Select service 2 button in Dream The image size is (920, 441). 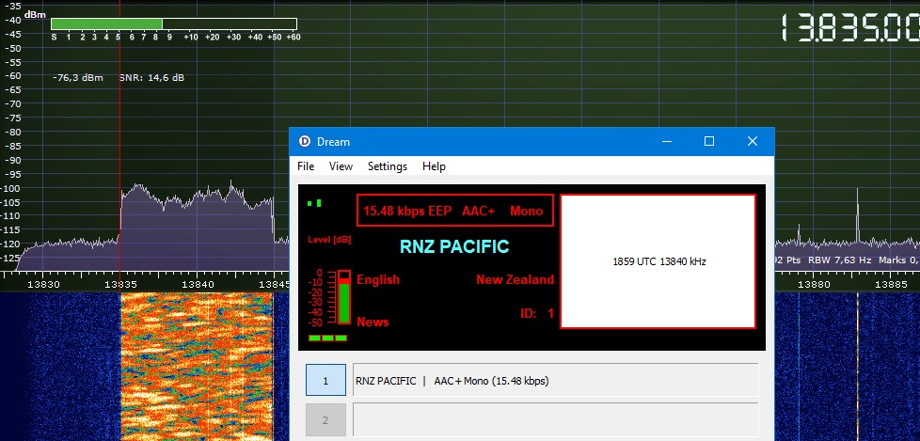coord(325,420)
